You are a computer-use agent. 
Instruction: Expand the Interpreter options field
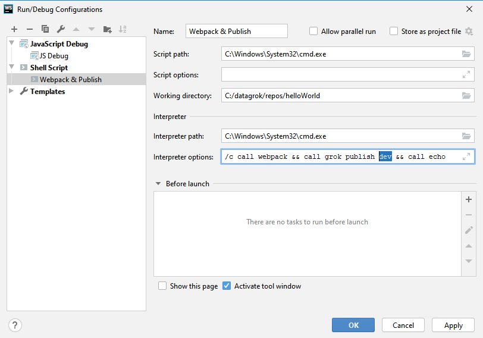(x=466, y=157)
